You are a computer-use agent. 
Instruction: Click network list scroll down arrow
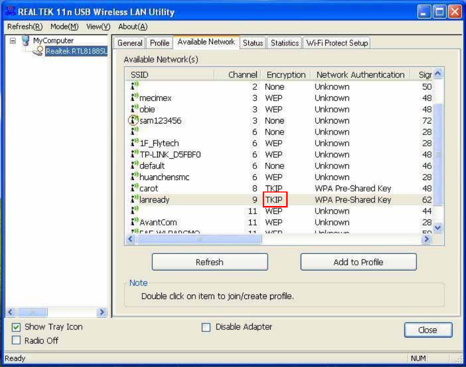(438, 228)
